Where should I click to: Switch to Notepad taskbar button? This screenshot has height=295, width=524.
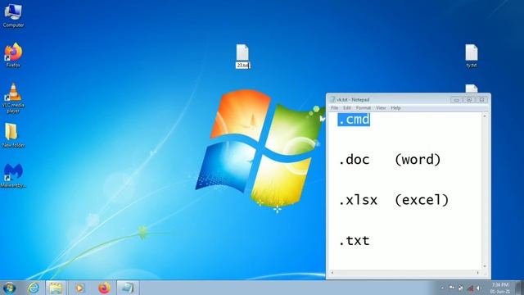click(128, 288)
